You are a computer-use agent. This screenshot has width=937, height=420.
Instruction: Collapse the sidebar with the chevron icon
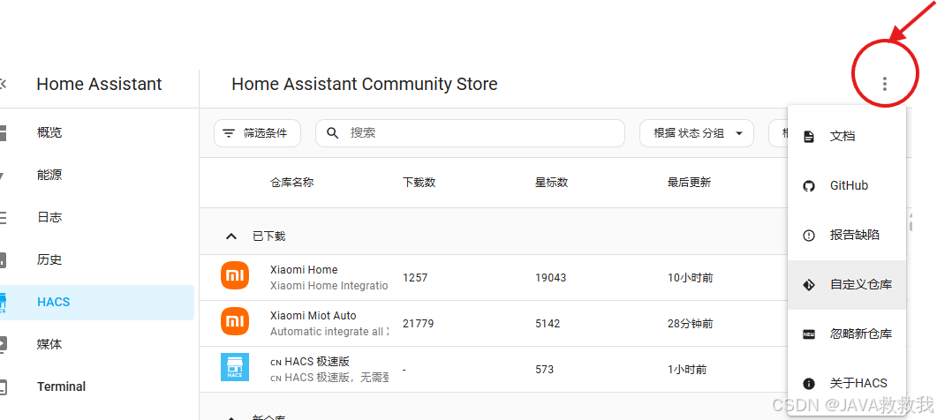(x=3, y=84)
